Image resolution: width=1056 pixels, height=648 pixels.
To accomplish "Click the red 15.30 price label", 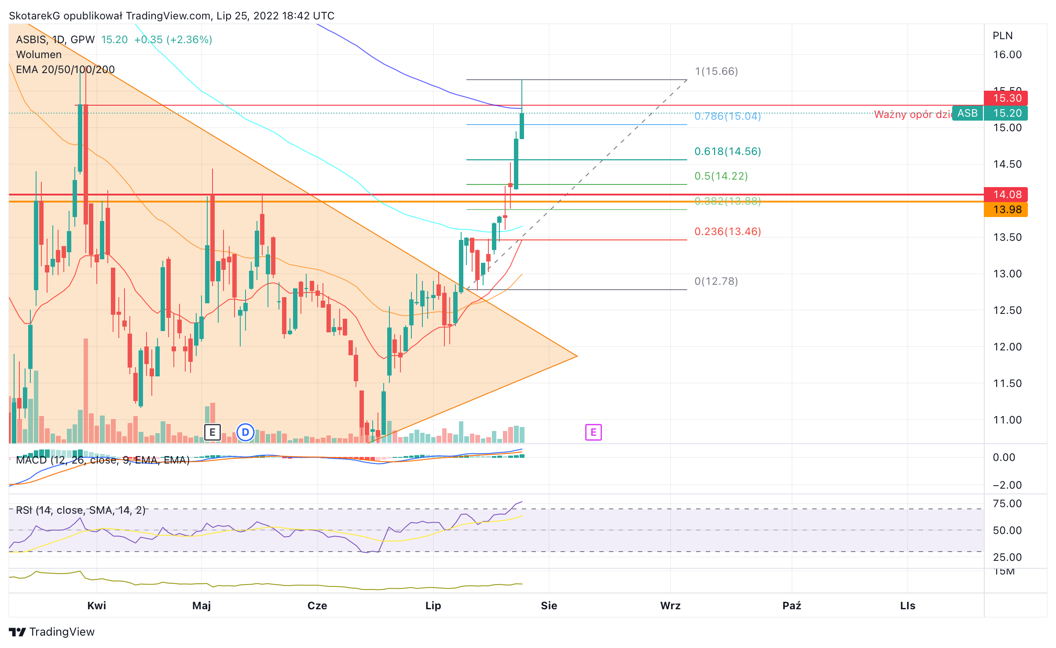I will pos(1006,98).
